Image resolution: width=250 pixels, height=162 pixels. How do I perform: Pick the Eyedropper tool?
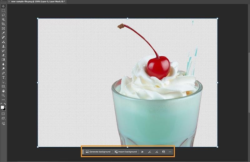click(x=3, y=33)
